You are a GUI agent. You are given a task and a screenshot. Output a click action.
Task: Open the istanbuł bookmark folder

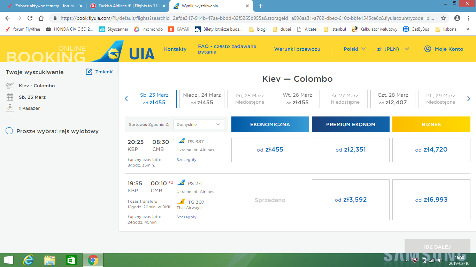point(335,29)
